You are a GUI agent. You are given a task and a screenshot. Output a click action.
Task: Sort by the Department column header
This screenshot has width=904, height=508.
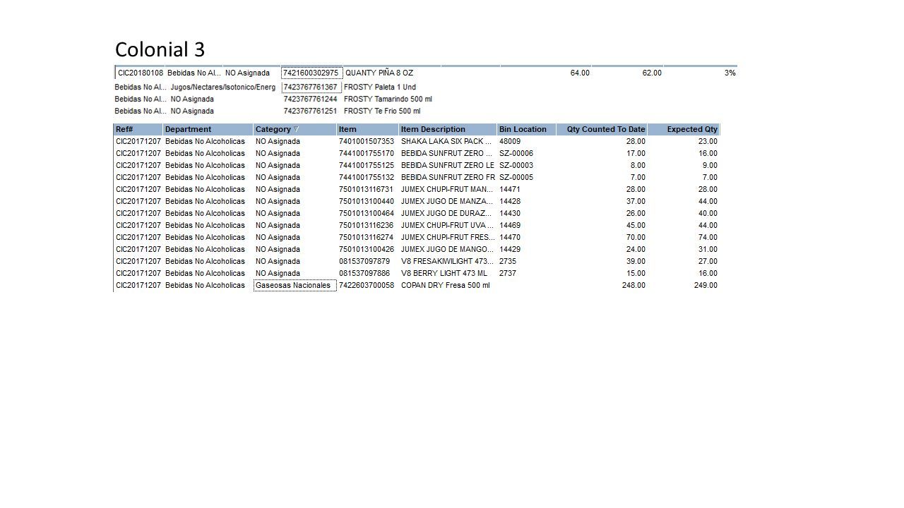point(208,129)
